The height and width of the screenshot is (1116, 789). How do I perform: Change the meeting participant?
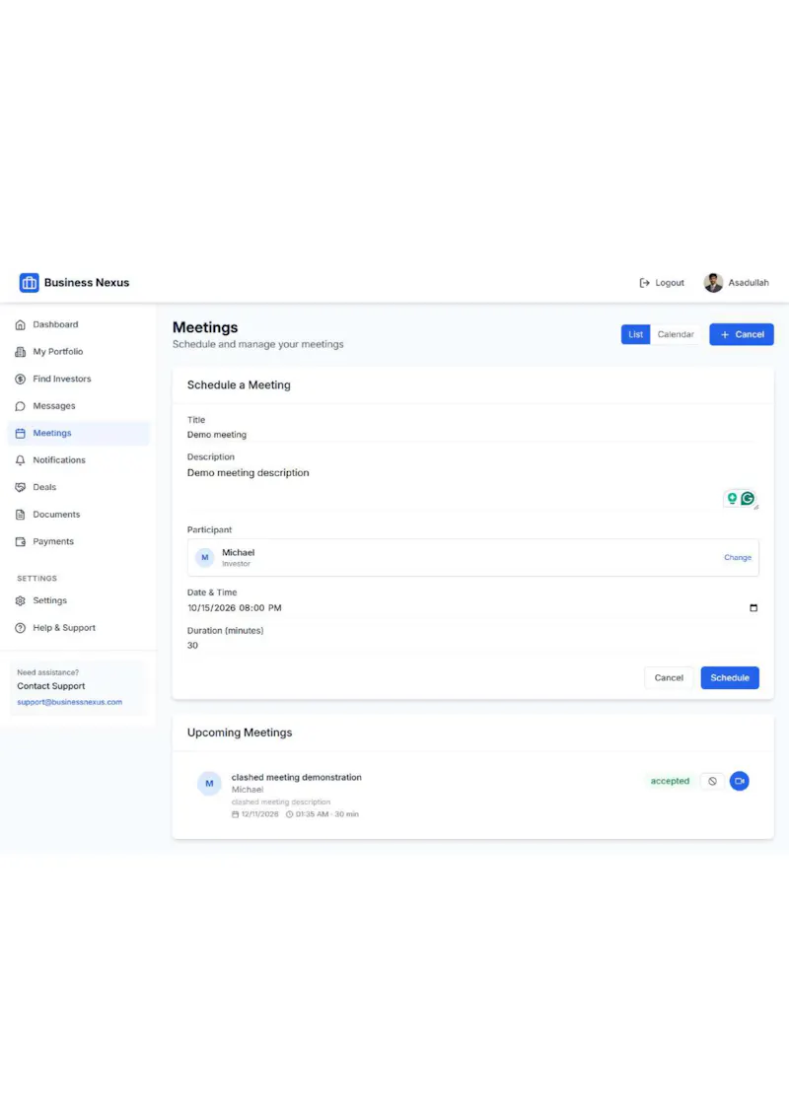click(738, 557)
